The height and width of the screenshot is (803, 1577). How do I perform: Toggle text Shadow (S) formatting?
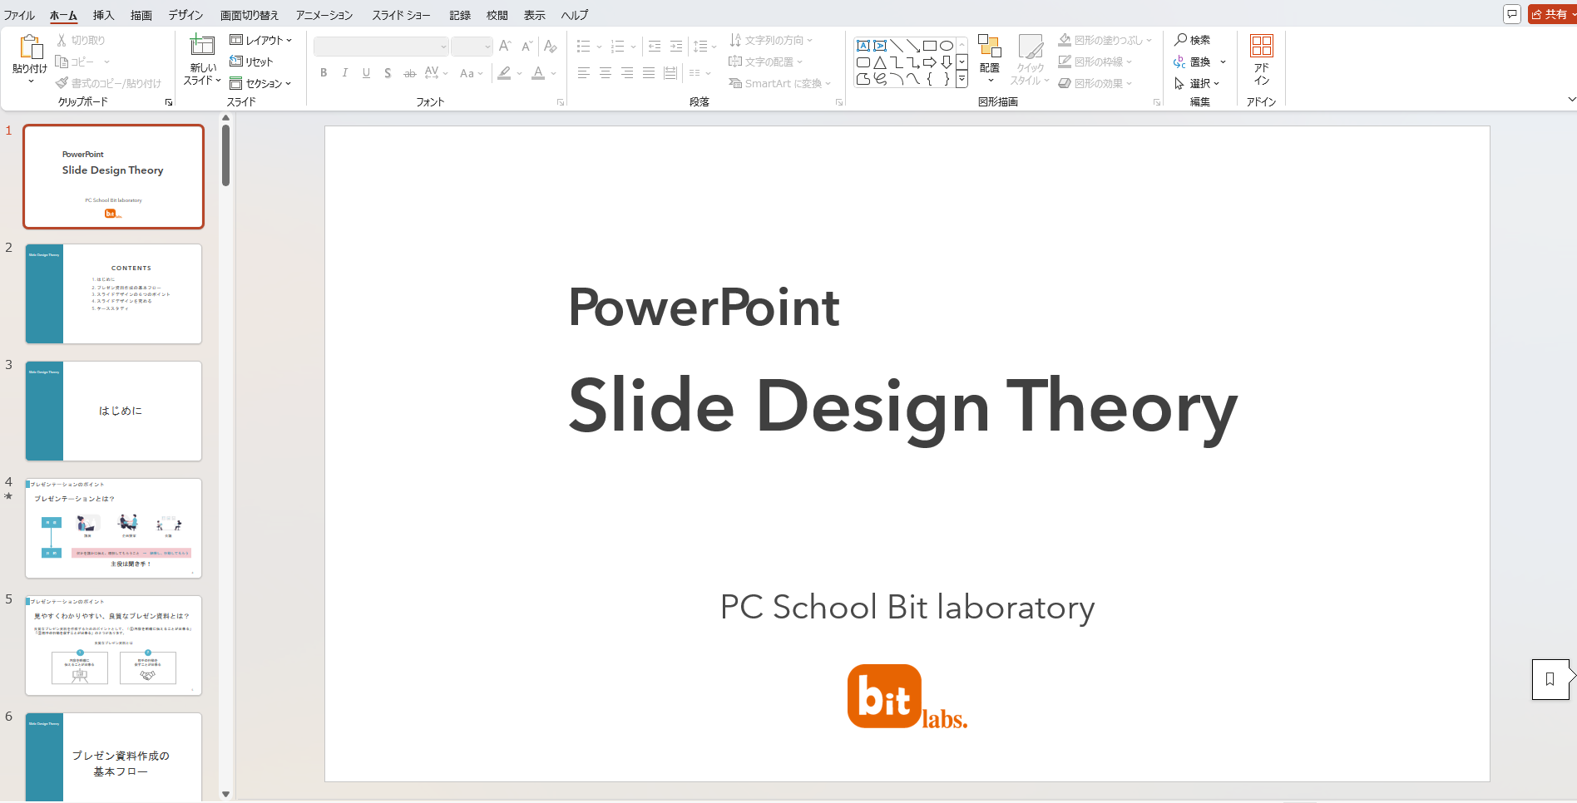[388, 73]
